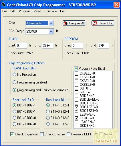Select B01=1 B02=0 boot lock option
The image size is (121, 146).
(x=14, y=124)
